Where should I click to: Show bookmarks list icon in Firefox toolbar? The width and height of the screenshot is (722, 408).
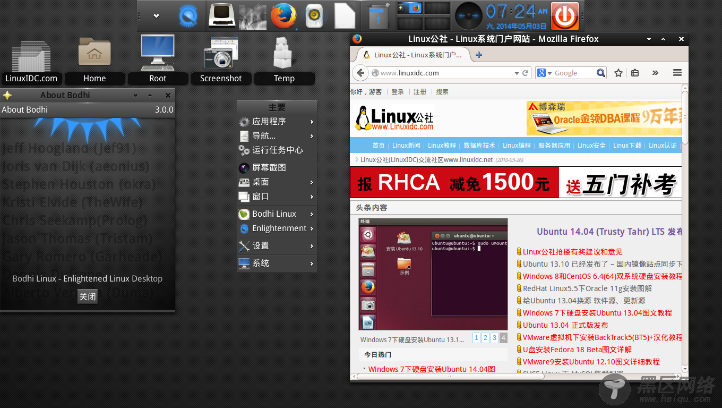click(635, 73)
